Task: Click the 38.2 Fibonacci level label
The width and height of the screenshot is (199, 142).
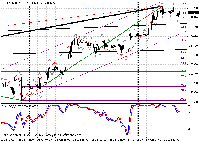Action: coord(184,40)
